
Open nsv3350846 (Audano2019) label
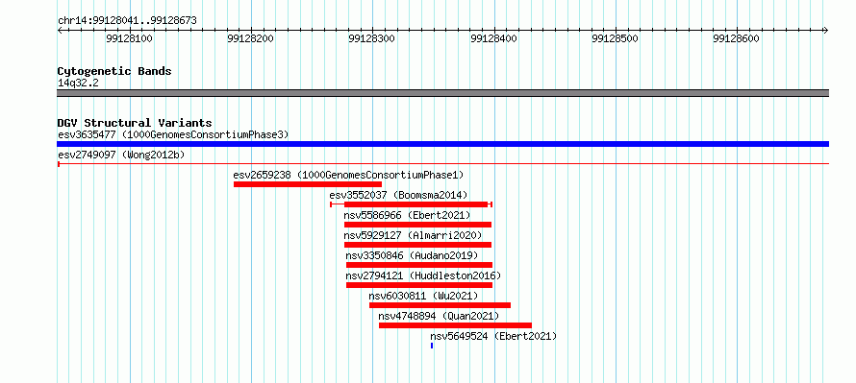[413, 255]
